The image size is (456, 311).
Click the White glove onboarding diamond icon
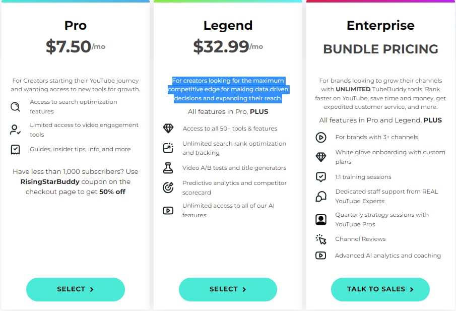(321, 157)
